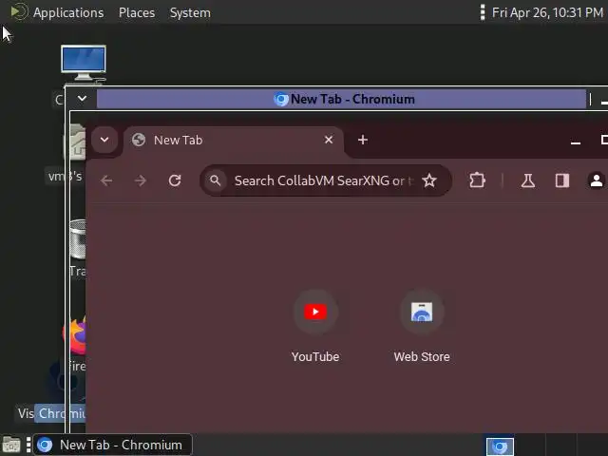Click the New Tab - Chromium title bar

[341, 99]
